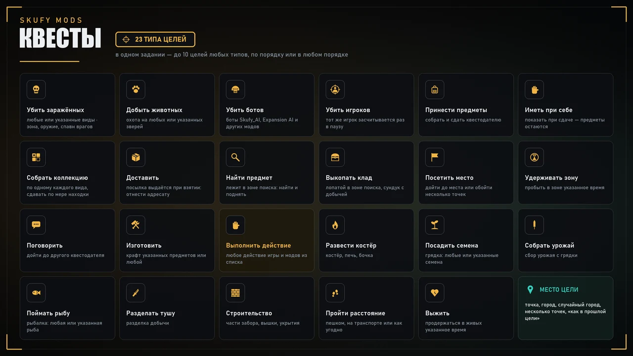Click the helmet icon for Убить ботов

click(235, 89)
